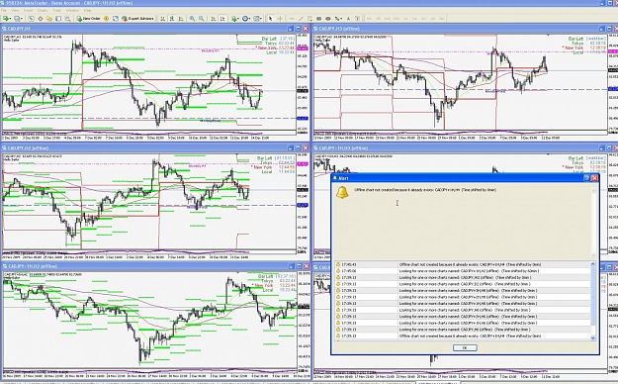This screenshot has height=384, width=618.
Task: Switch chart to line chart icon
Action: pos(181,19)
